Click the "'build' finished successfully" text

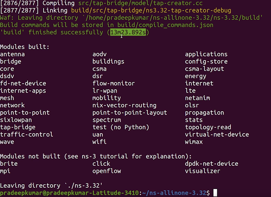click(51, 32)
